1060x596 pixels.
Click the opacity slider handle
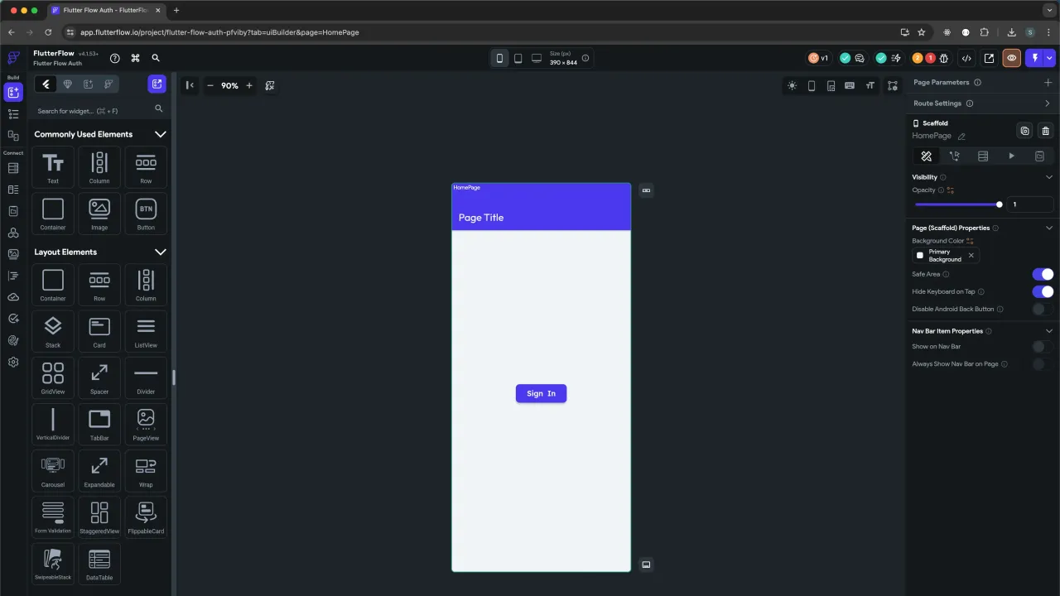pos(1000,204)
